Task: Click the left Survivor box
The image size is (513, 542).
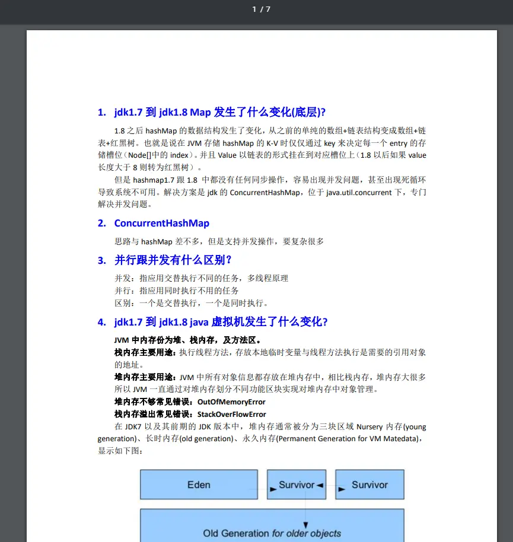Action: tap(296, 484)
